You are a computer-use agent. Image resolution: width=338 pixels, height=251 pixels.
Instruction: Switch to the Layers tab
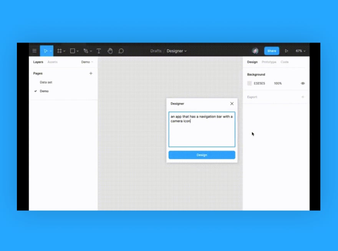[38, 62]
